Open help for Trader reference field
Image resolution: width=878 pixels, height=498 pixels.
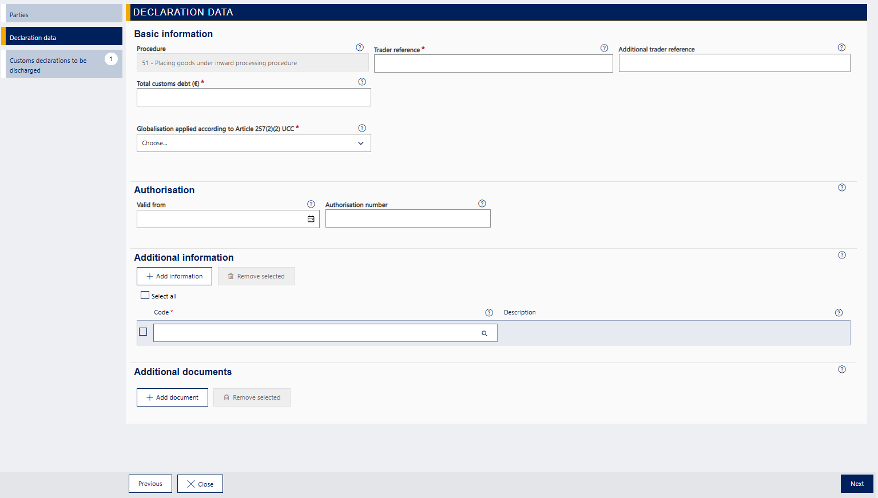(x=604, y=48)
